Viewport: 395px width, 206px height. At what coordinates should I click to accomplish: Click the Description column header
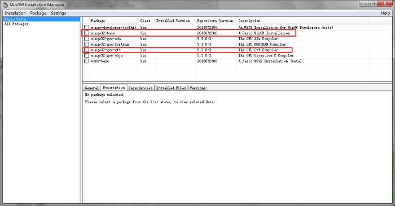pyautogui.click(x=302, y=21)
